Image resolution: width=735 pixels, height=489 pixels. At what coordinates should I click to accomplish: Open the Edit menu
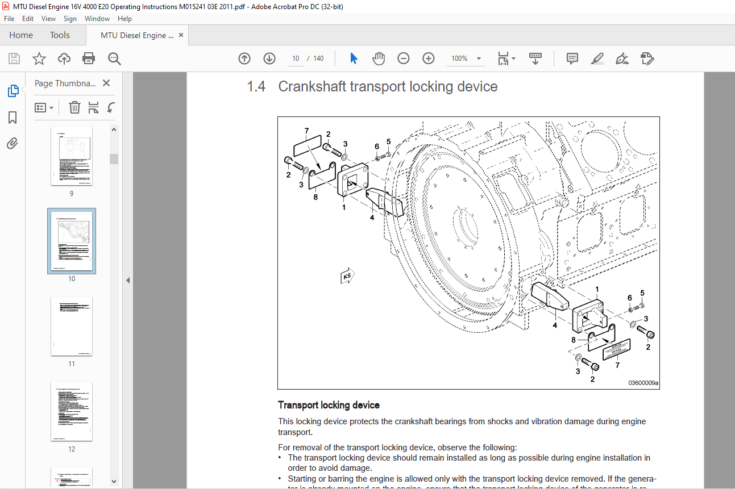pos(28,19)
